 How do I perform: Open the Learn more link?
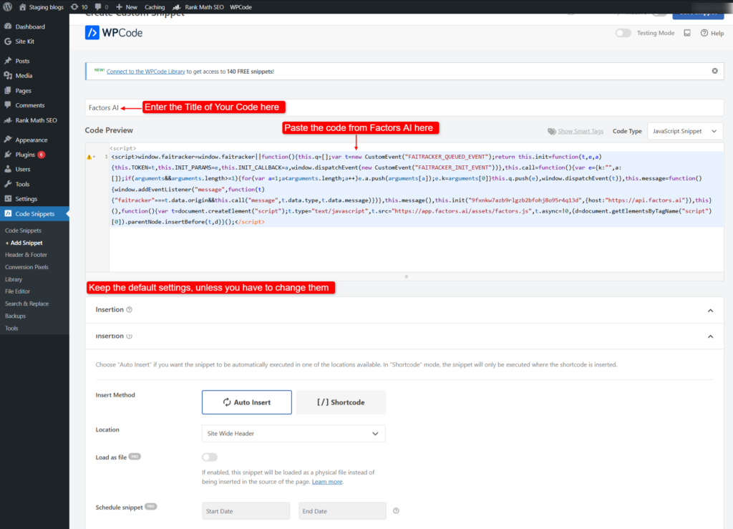point(327,482)
